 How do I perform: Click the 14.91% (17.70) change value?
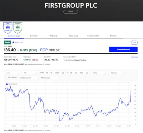tap(28, 50)
